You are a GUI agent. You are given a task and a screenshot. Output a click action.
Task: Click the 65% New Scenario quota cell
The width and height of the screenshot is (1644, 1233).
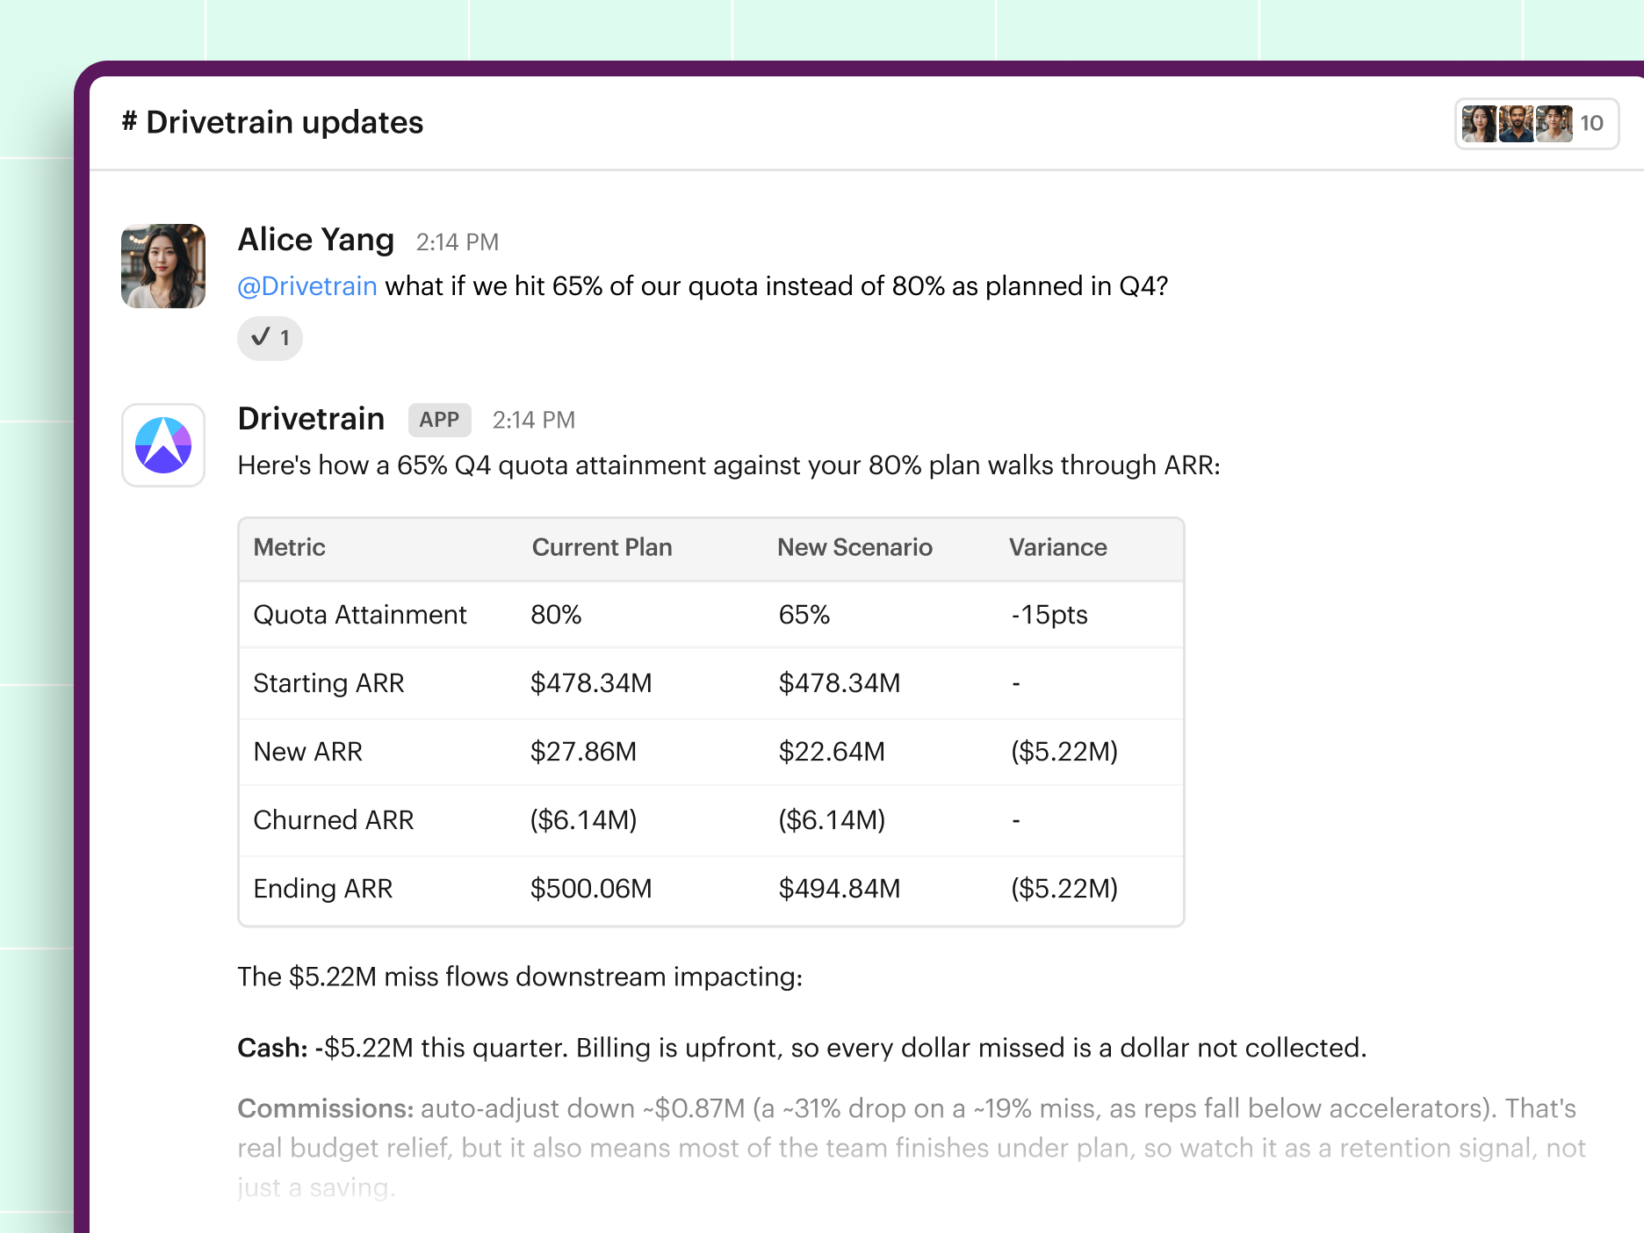(804, 615)
